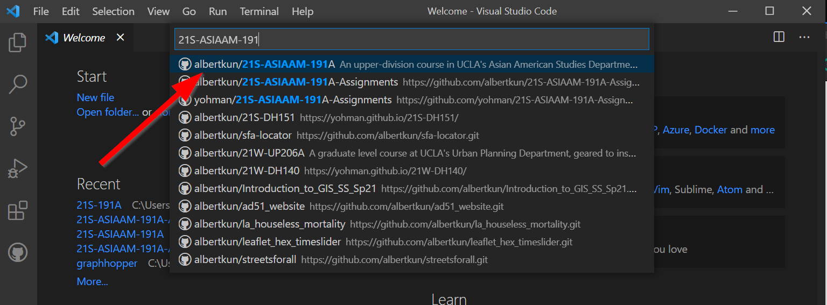827x305 pixels.
Task: Click the Open folder link
Action: point(108,112)
